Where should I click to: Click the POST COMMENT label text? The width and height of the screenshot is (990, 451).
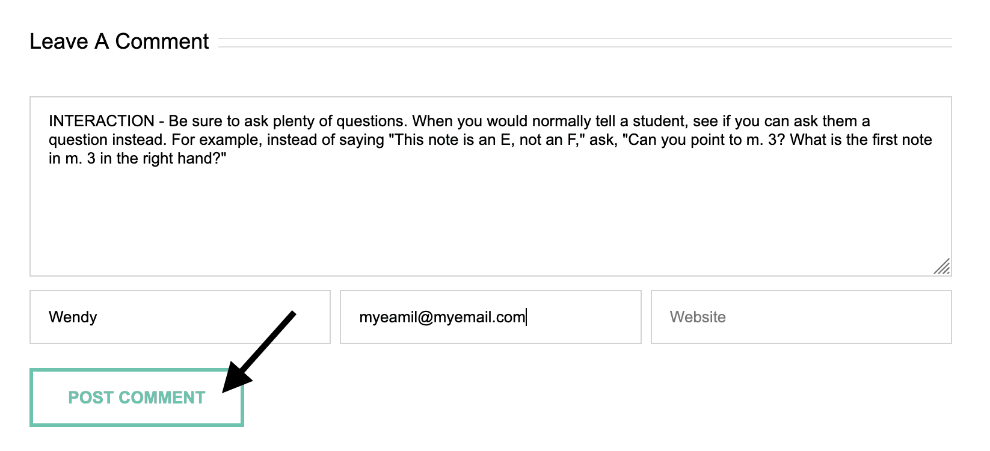click(137, 397)
